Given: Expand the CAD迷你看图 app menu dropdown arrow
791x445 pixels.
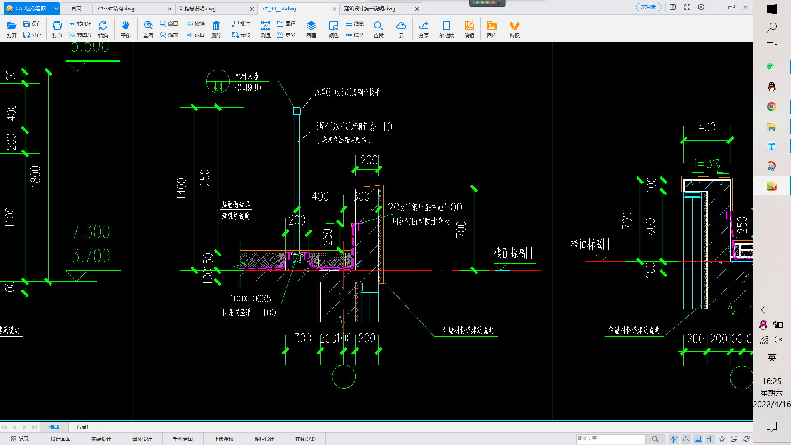Looking at the screenshot, I should [x=56, y=8].
